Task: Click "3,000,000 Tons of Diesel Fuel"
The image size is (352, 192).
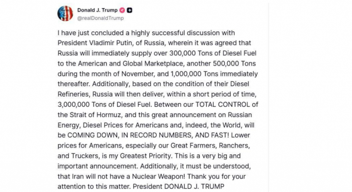Action: tap(105, 105)
